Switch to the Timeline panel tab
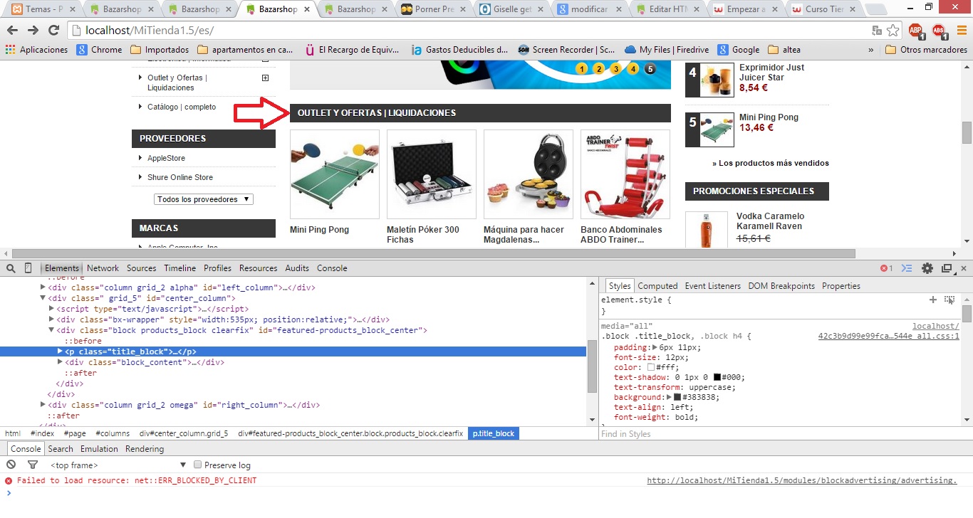The height and width of the screenshot is (518, 973). tap(179, 268)
